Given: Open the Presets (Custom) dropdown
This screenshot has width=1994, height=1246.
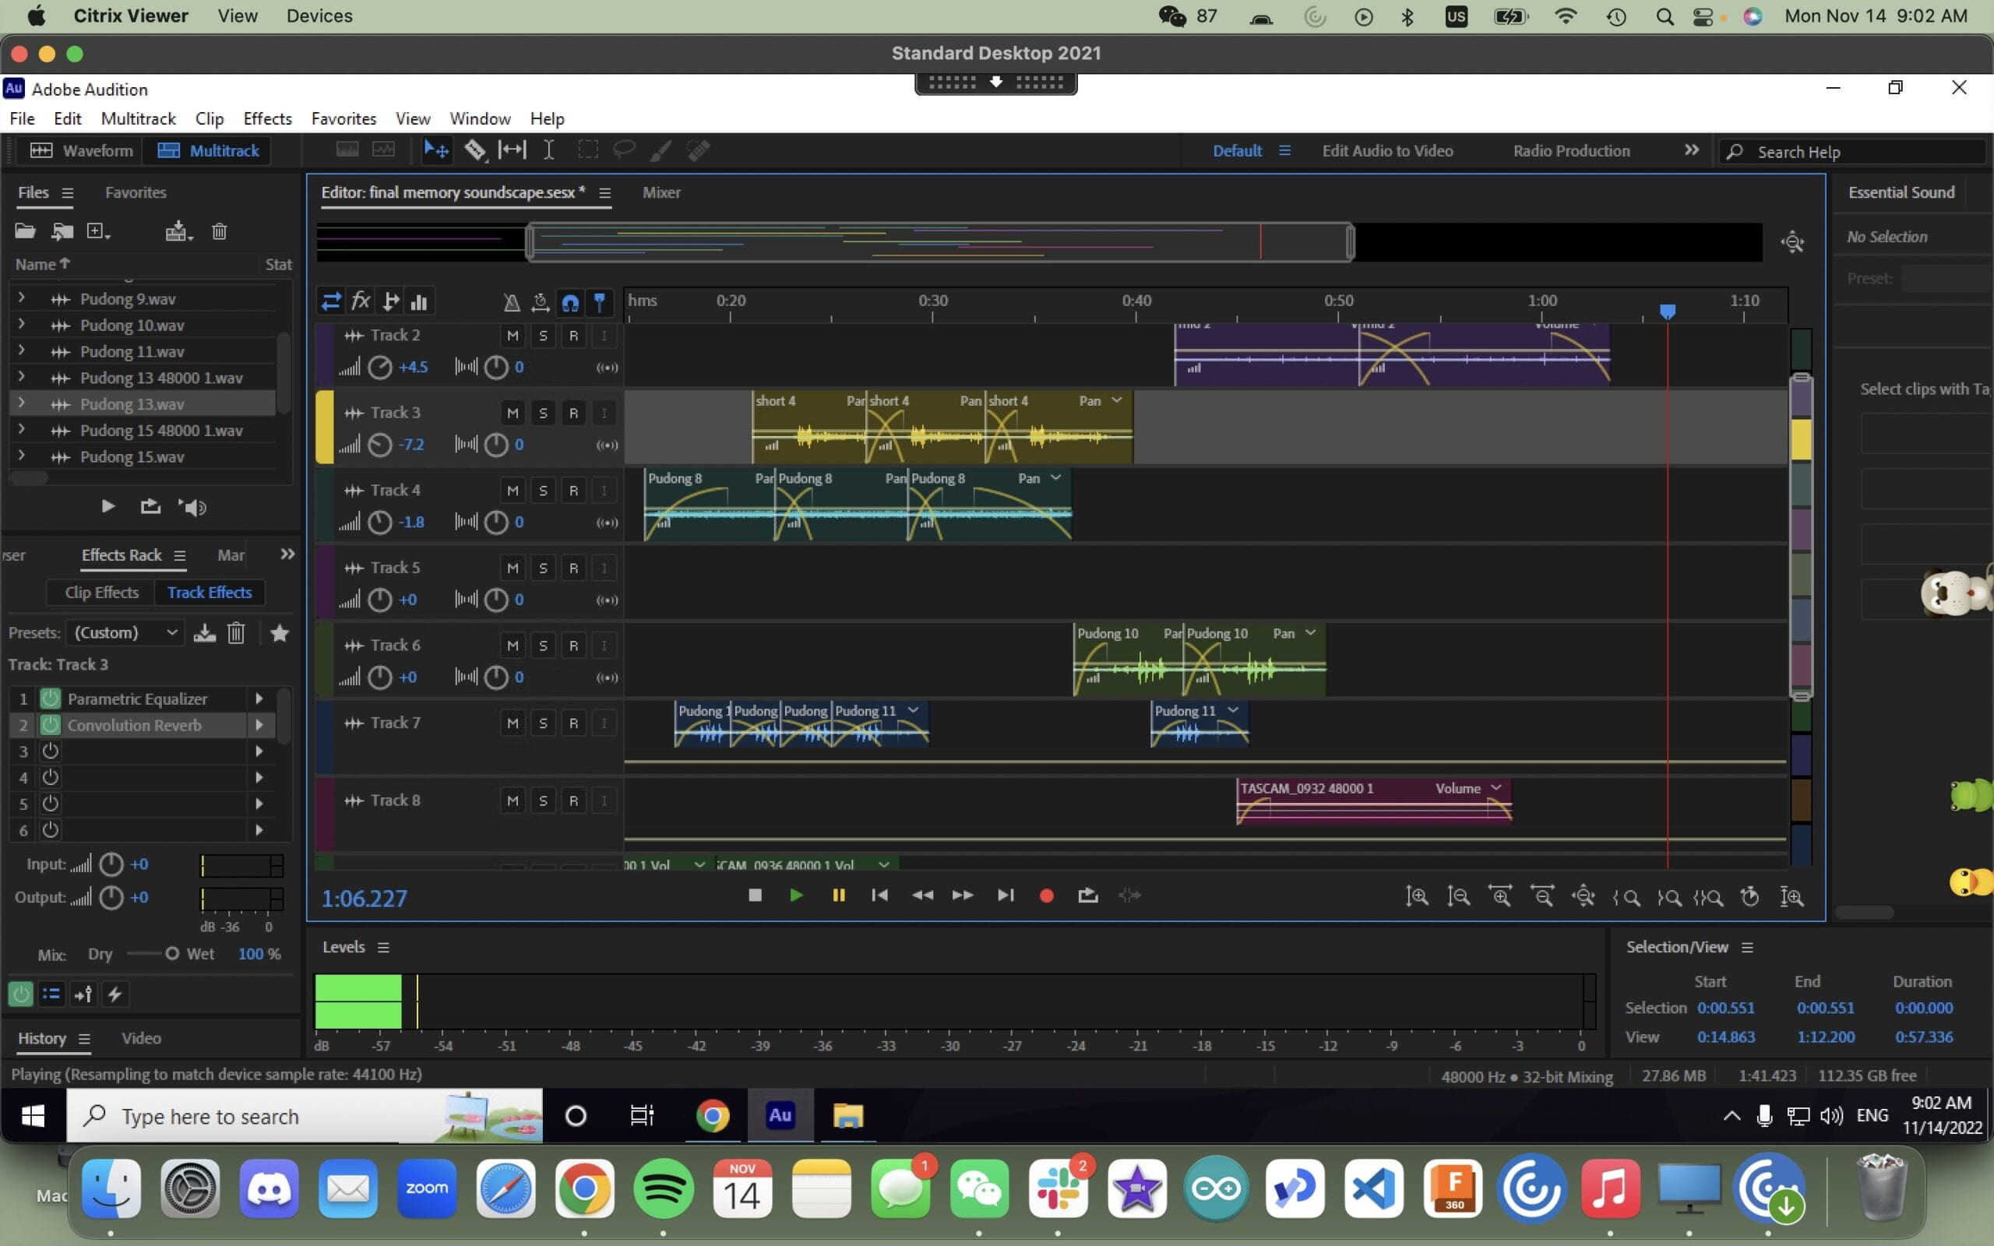Looking at the screenshot, I should (x=125, y=633).
